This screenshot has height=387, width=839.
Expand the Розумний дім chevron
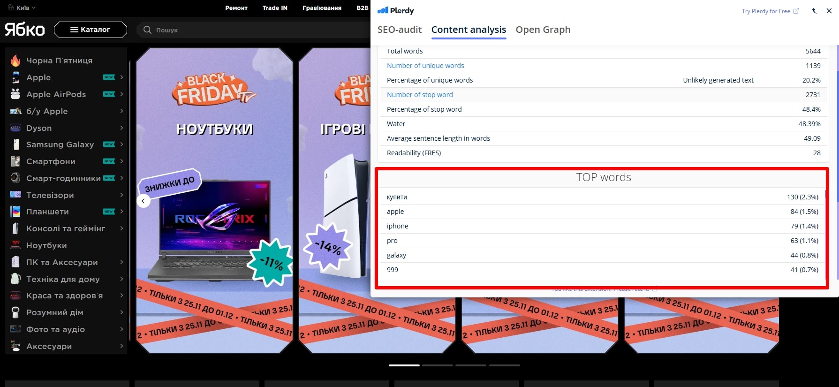coord(121,312)
